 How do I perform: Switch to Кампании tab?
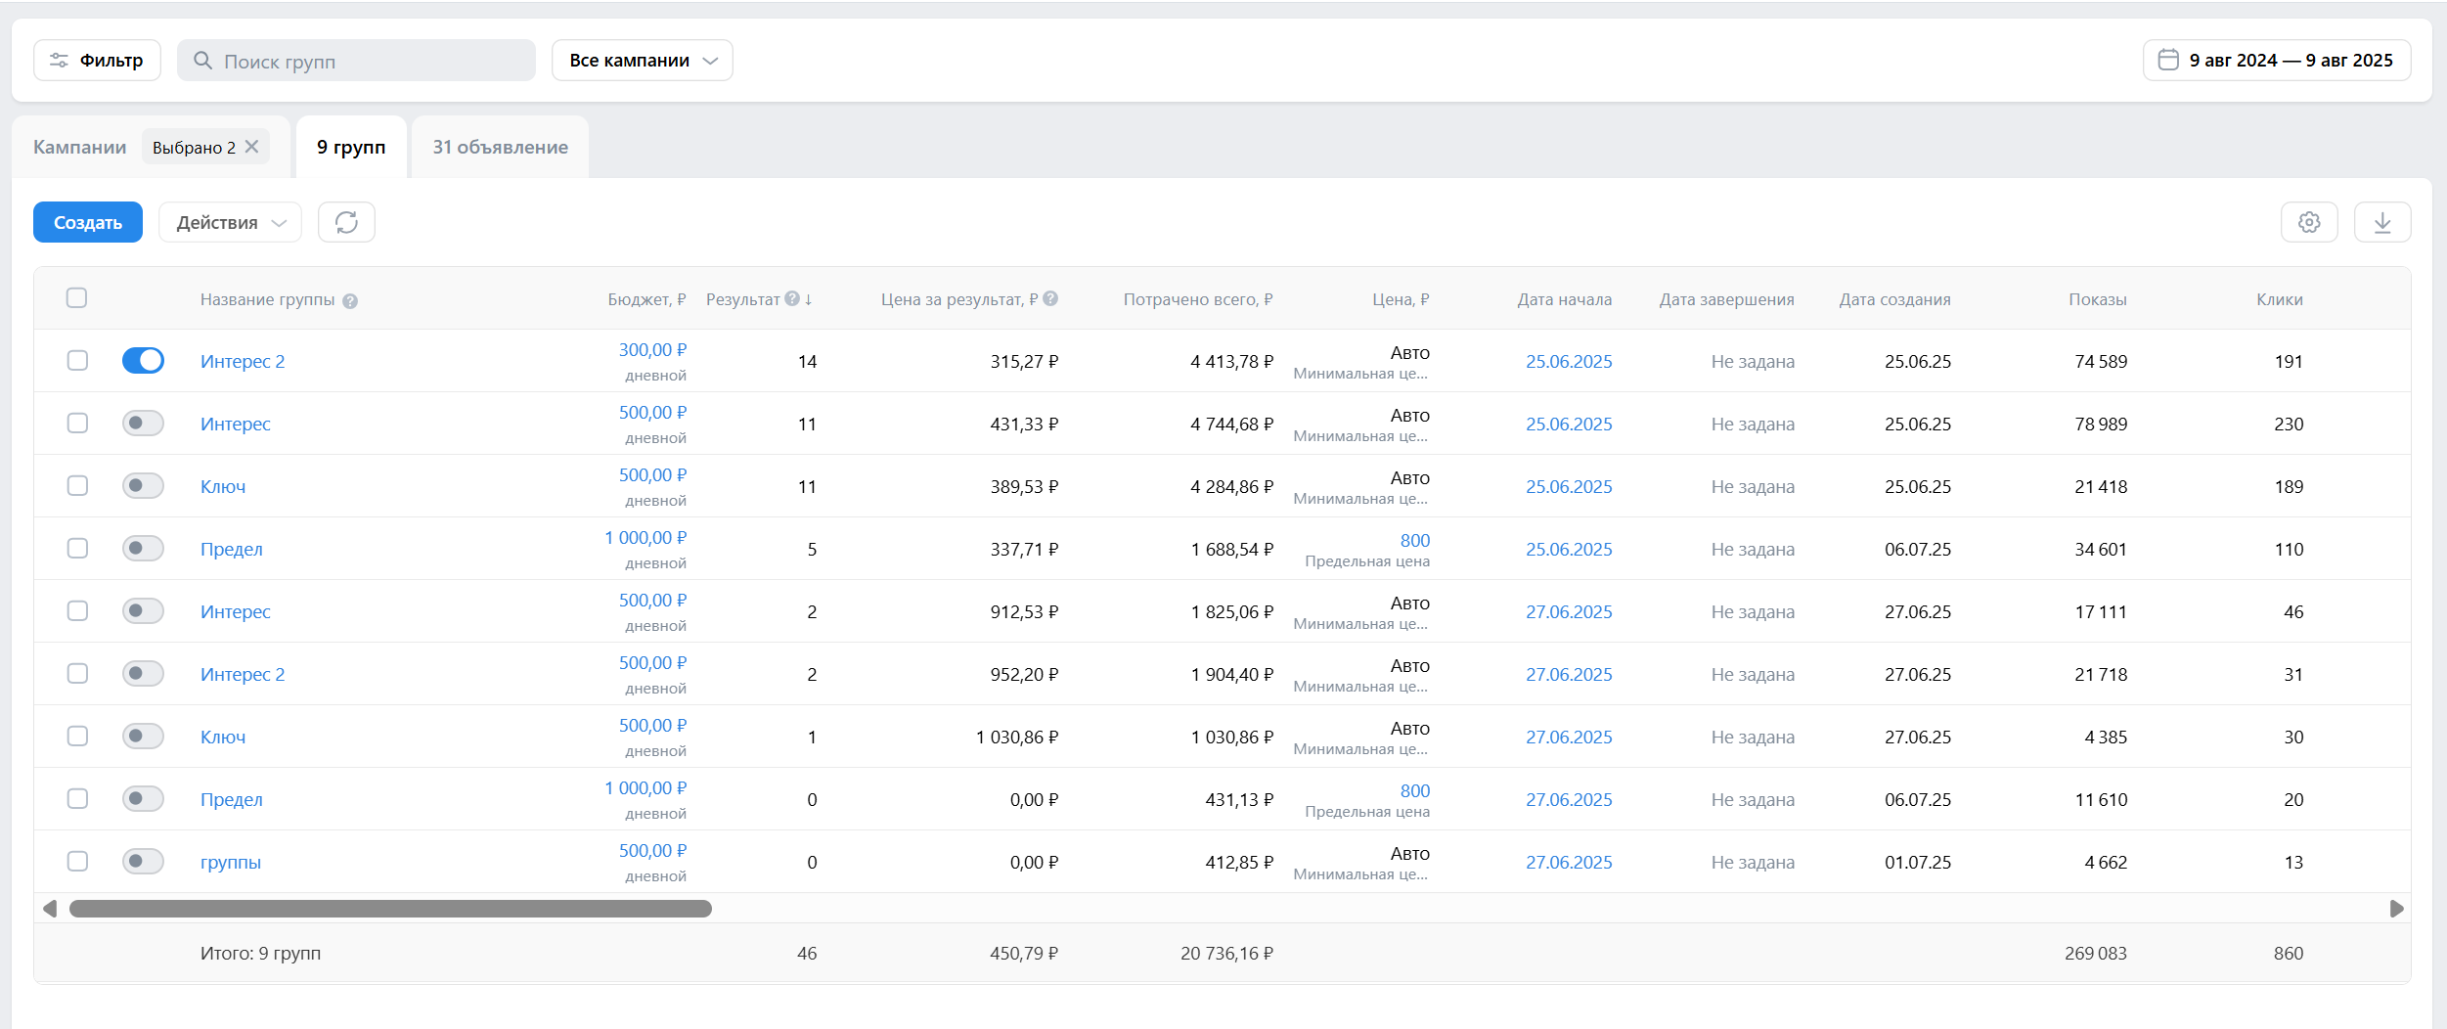(80, 147)
